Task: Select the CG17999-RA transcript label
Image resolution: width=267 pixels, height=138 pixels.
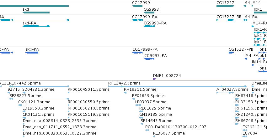Action: pyautogui.click(x=145, y=17)
